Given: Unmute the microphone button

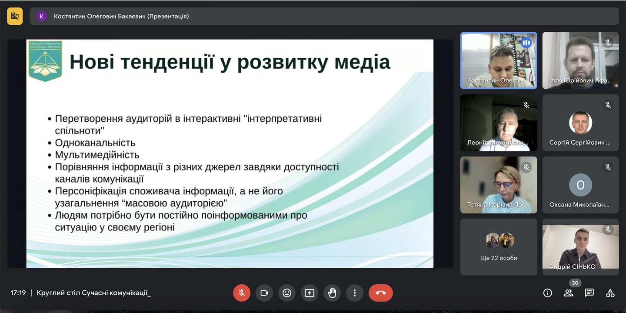Looking at the screenshot, I should click(x=242, y=293).
